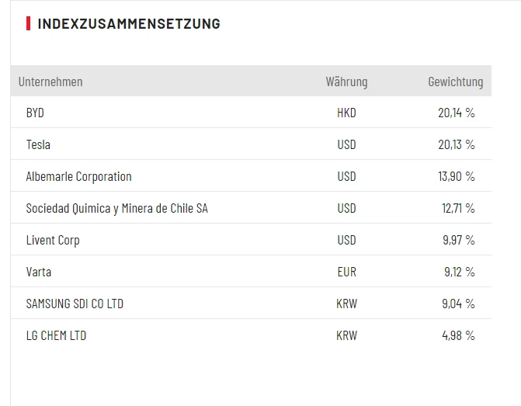Screen dimensions: 521x406
Task: Click the INDEXZUSAMMENSETZUNG section heading
Action: tap(128, 23)
